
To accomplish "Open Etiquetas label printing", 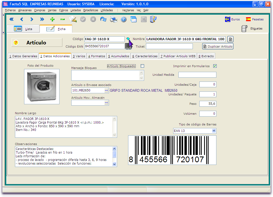I will pos(252,28).
